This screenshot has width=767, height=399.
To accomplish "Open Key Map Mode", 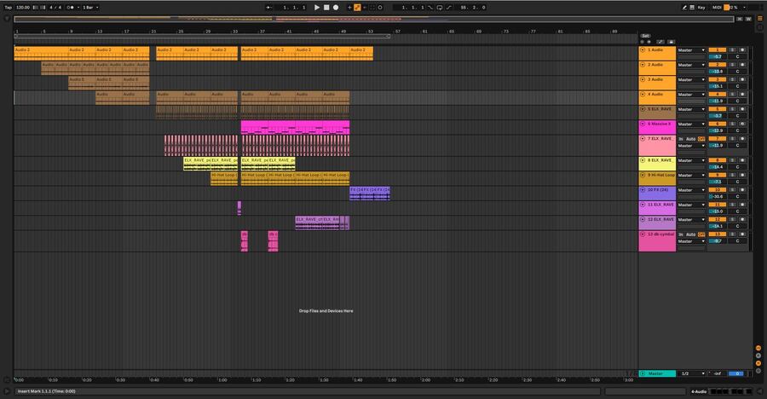I will coord(701,8).
